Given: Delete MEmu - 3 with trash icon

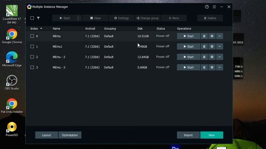Looking at the screenshot, I should click(204, 67).
